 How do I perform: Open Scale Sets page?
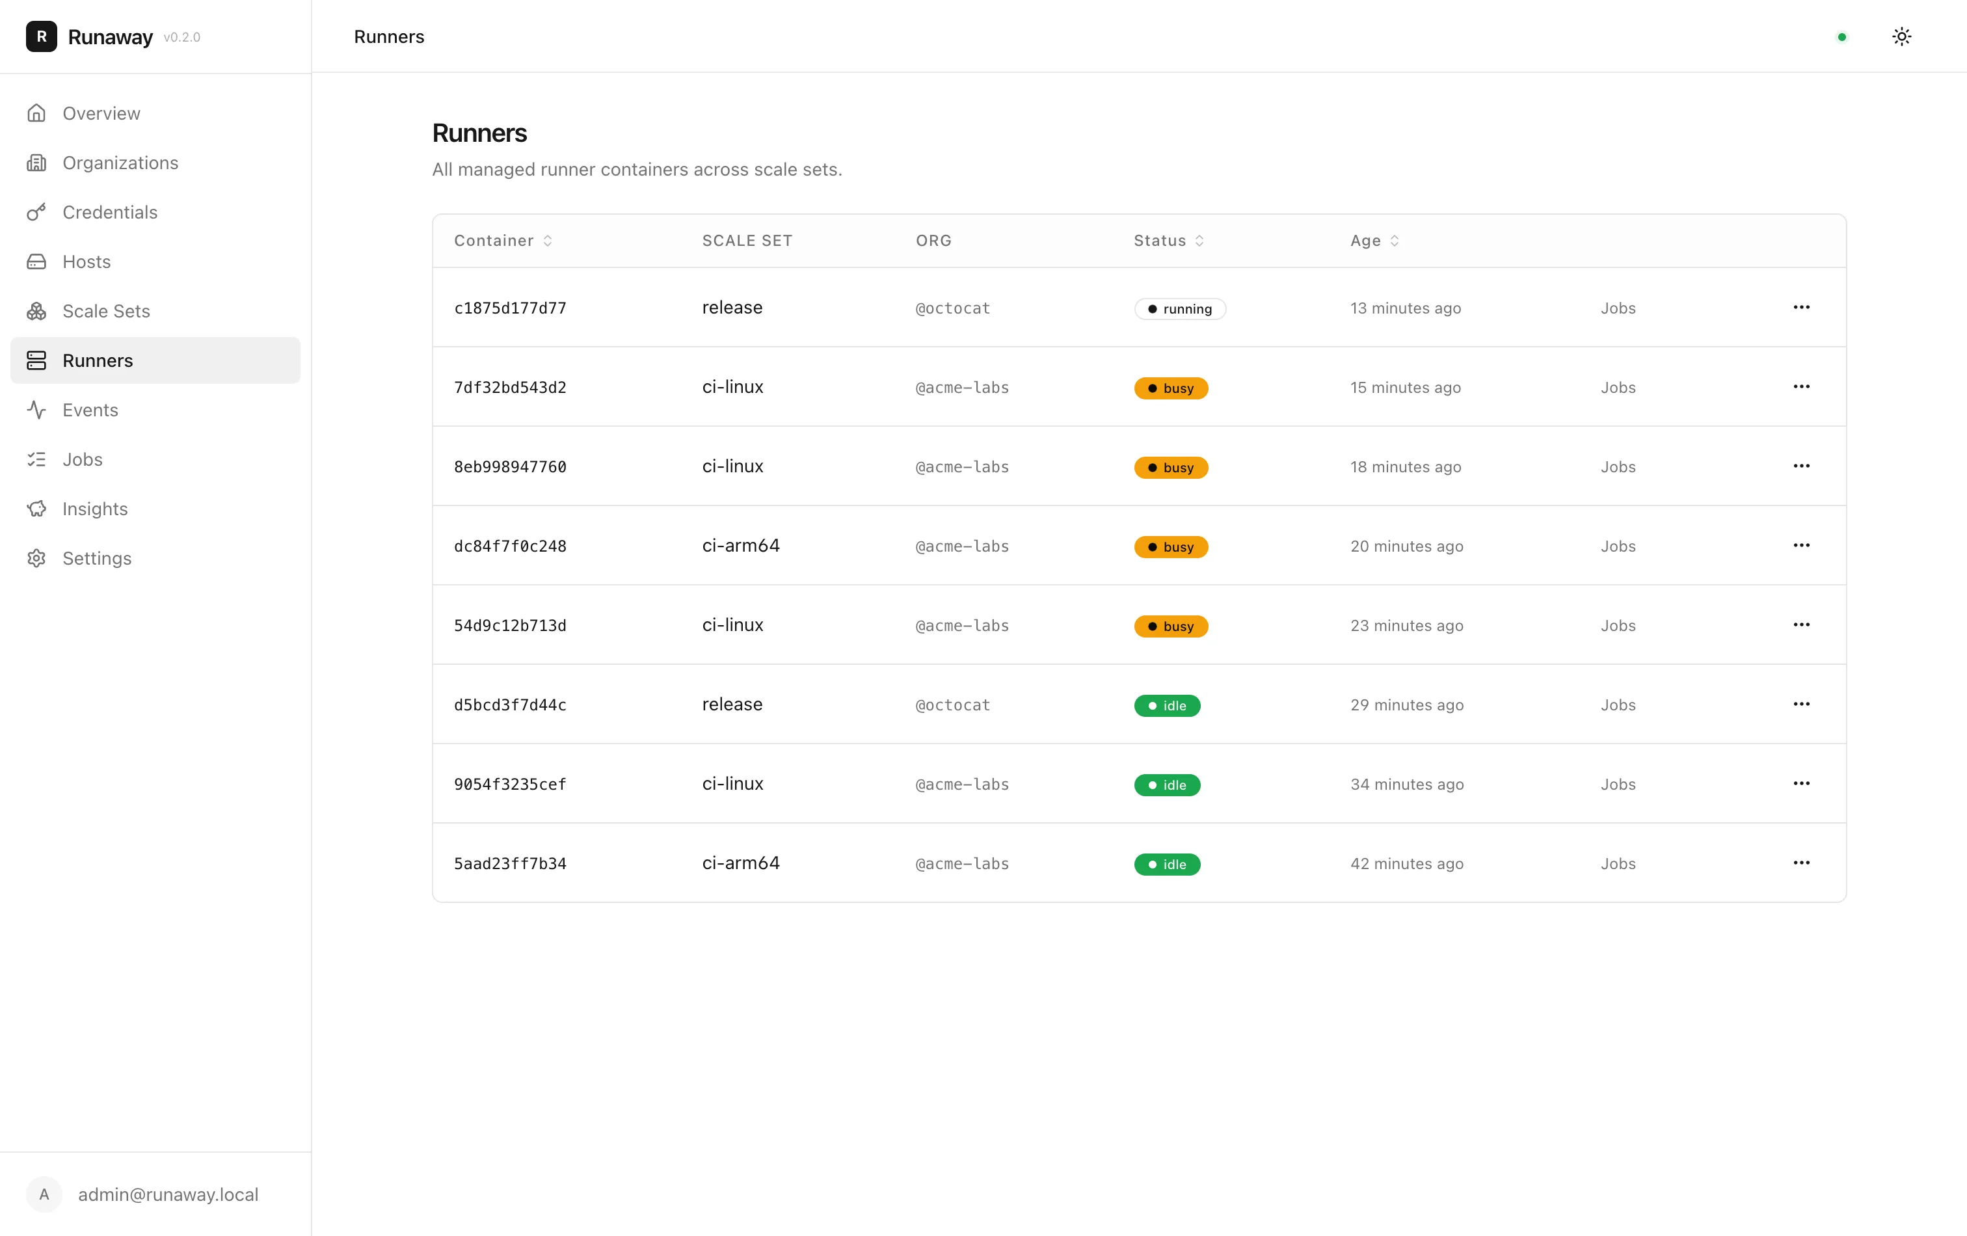[x=155, y=311]
